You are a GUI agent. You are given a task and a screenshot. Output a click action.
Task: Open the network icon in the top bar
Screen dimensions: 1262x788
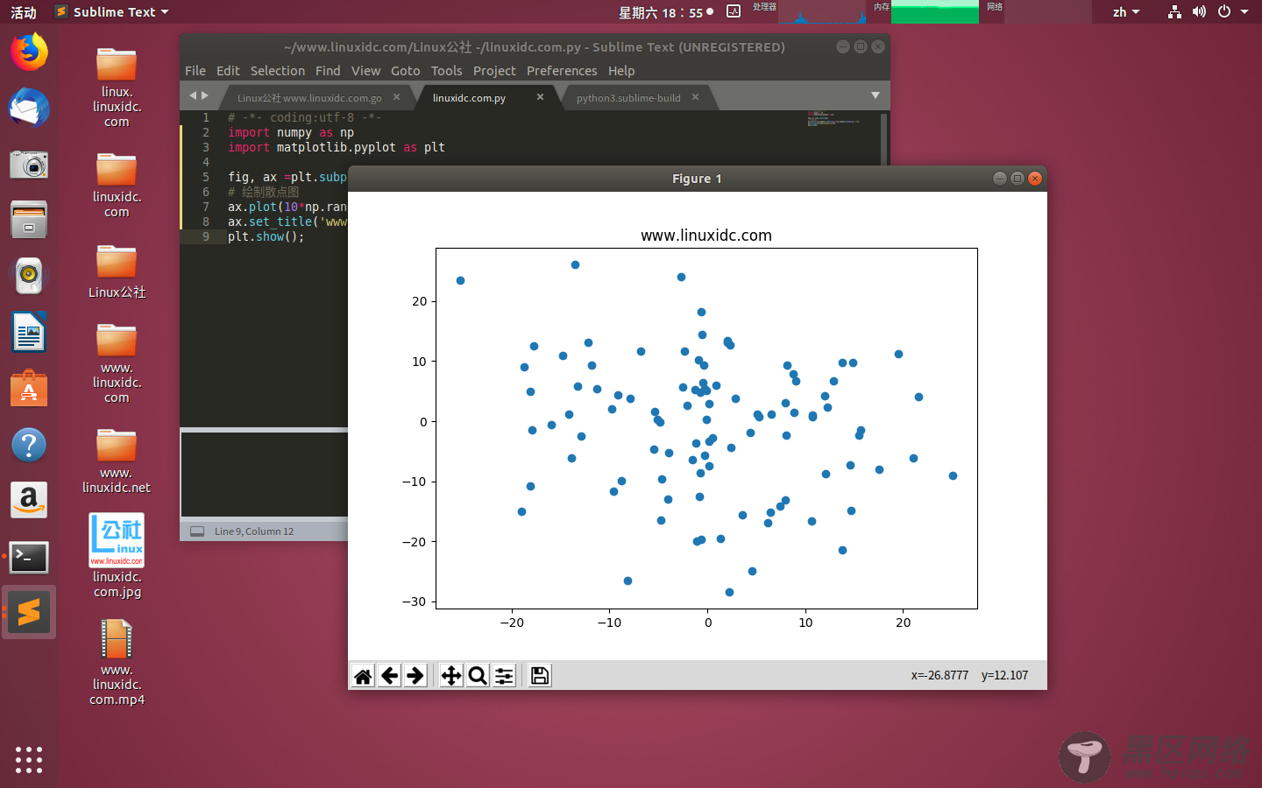click(1174, 12)
